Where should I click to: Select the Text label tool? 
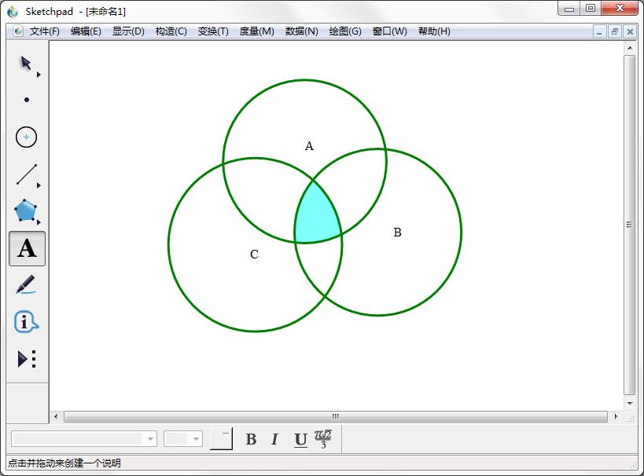[x=27, y=248]
